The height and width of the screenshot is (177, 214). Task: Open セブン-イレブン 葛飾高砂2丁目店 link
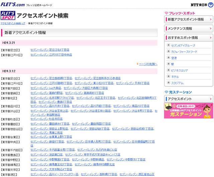click(x=85, y=93)
